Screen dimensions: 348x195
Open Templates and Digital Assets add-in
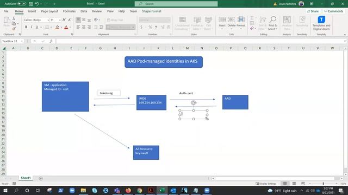point(321,23)
